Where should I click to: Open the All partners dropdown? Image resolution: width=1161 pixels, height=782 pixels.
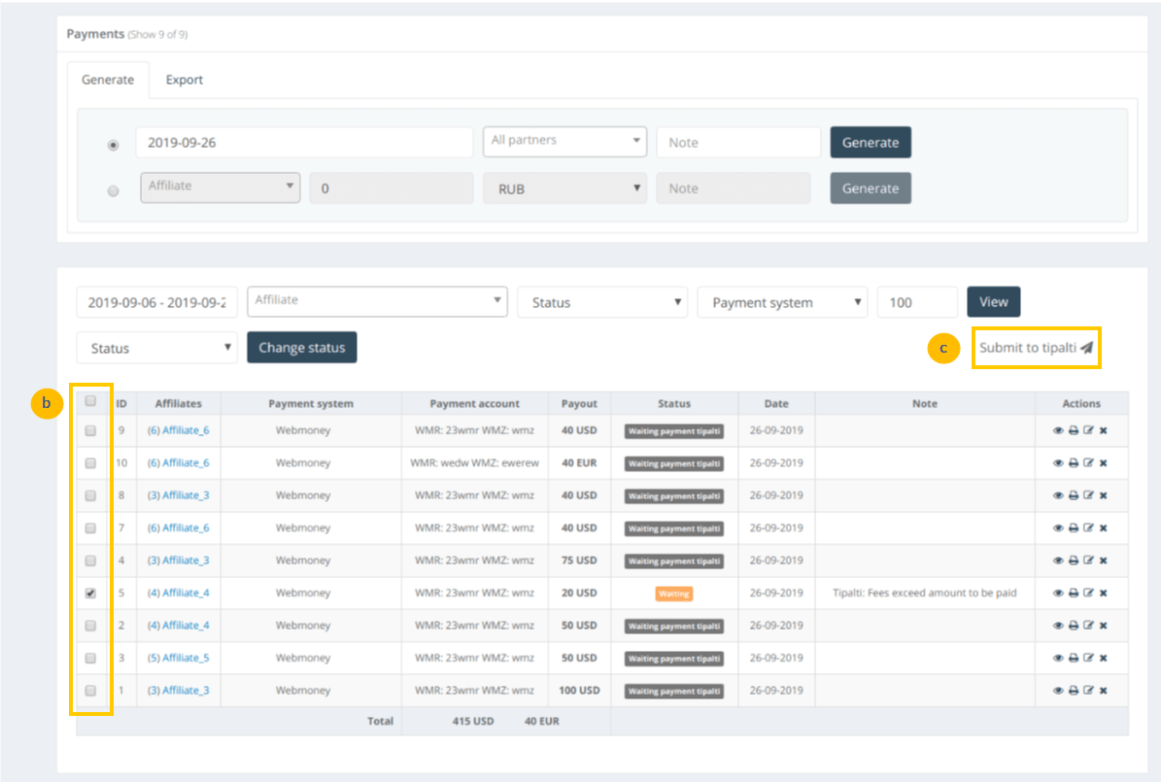click(x=564, y=141)
